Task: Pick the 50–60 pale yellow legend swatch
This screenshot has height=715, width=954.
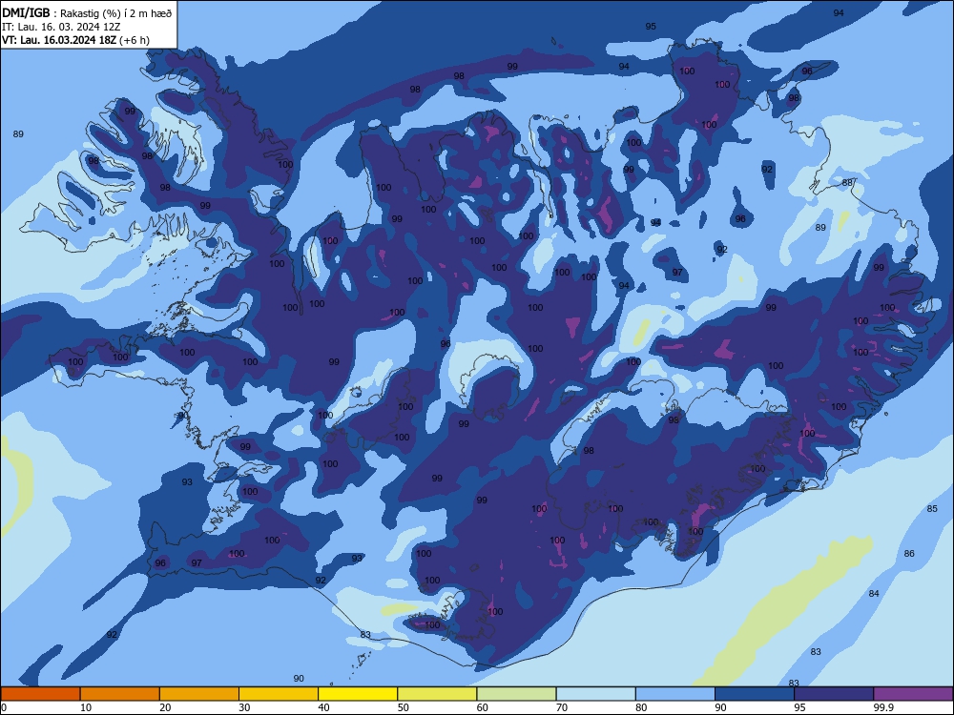Action: pos(437,694)
